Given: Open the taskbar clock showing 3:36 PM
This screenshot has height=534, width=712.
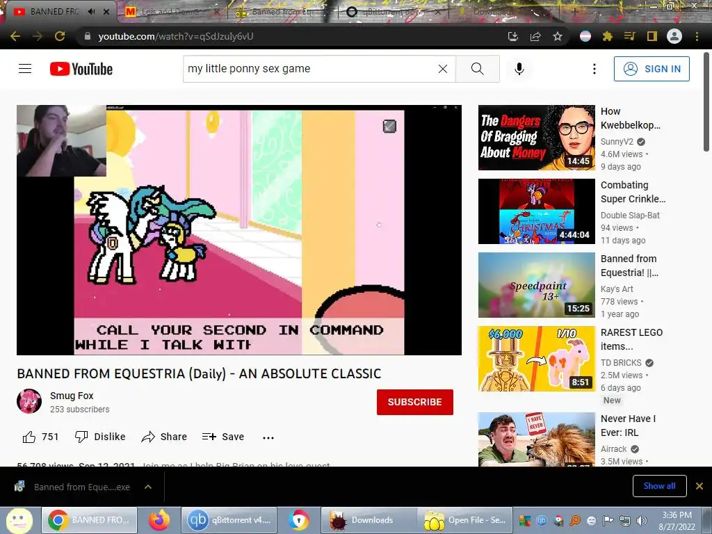Looking at the screenshot, I should coord(677,521).
